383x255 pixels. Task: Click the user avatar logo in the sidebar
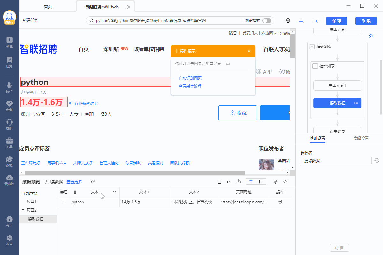(10, 18)
